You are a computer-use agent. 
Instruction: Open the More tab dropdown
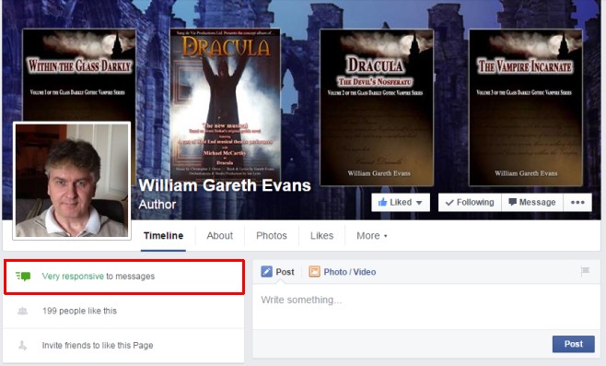pyautogui.click(x=372, y=236)
